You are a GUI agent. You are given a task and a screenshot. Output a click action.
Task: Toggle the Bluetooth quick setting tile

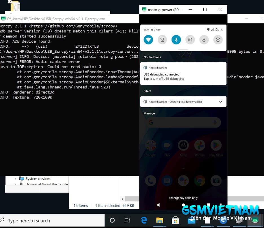click(176, 40)
